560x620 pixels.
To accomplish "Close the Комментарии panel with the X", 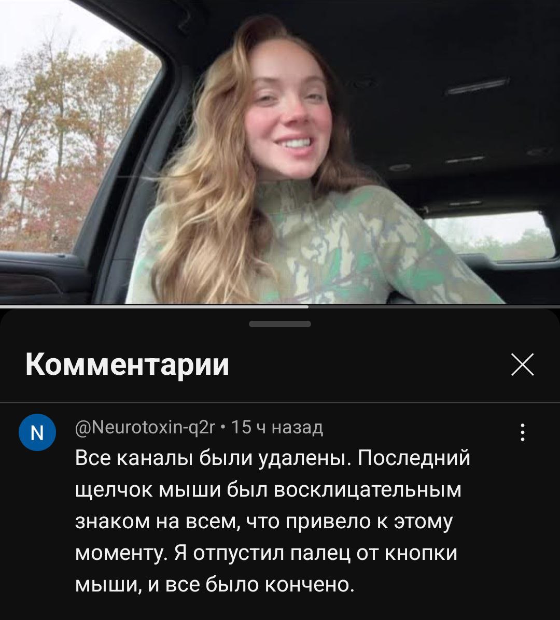I will tap(523, 364).
